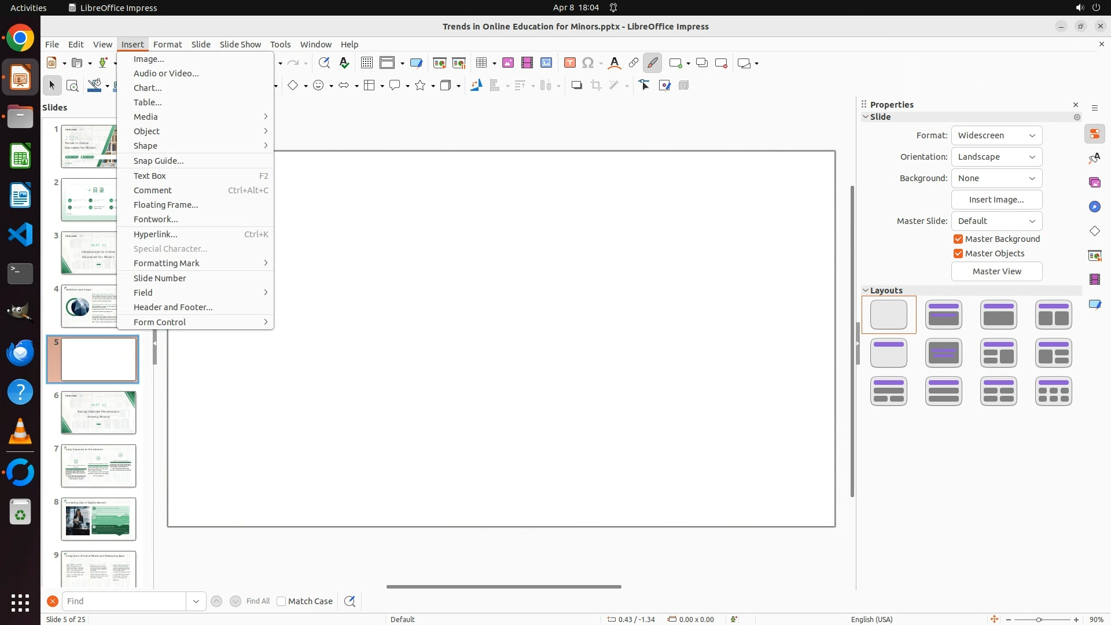
Task: Click the Find and Replace toolbar icon
Action: pos(324,63)
